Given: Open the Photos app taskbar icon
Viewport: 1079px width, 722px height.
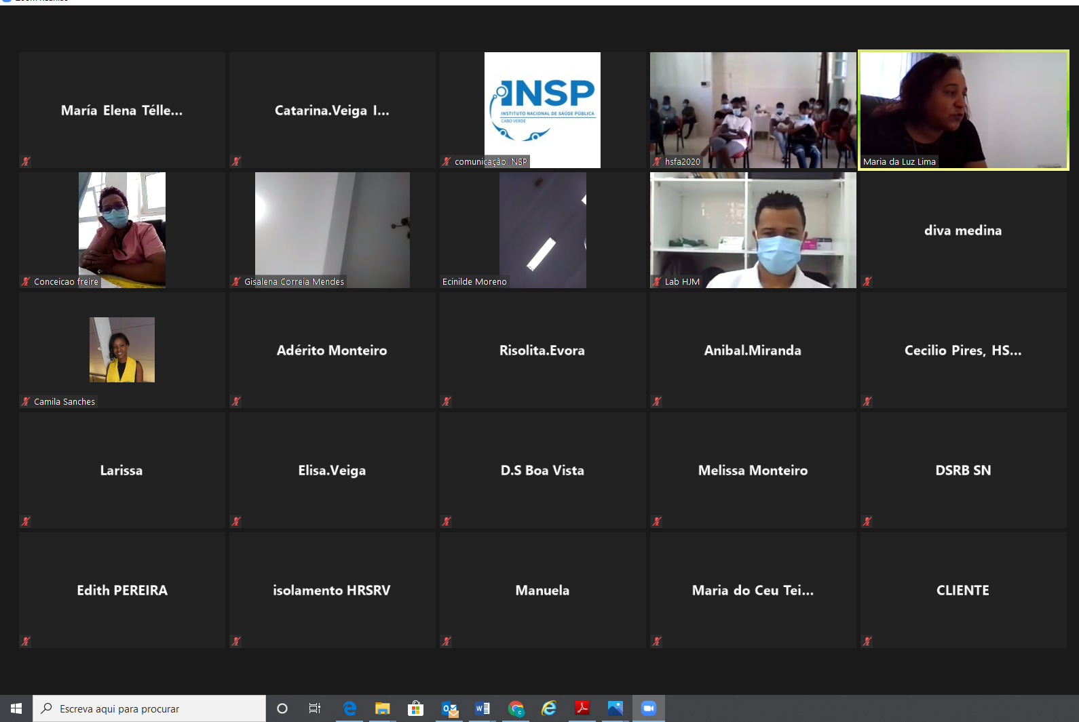Looking at the screenshot, I should coord(615,708).
